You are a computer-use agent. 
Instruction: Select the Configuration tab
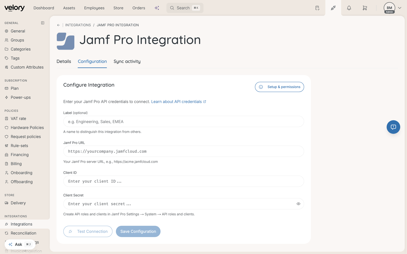(92, 62)
